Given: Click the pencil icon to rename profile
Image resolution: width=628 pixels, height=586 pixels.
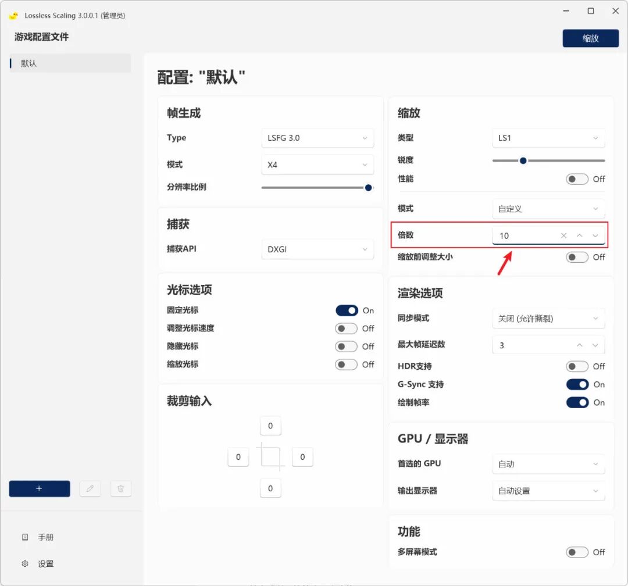Looking at the screenshot, I should pos(90,488).
